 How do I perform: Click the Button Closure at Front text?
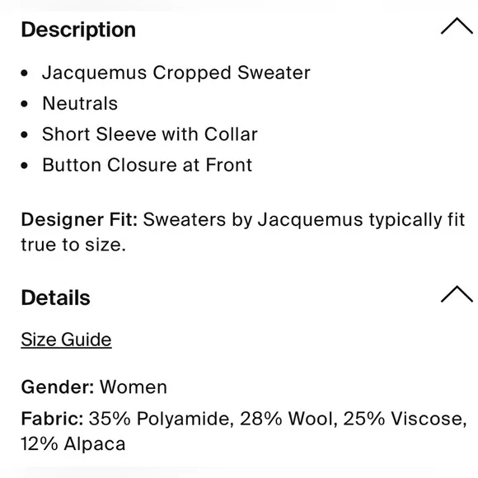pyautogui.click(x=147, y=165)
